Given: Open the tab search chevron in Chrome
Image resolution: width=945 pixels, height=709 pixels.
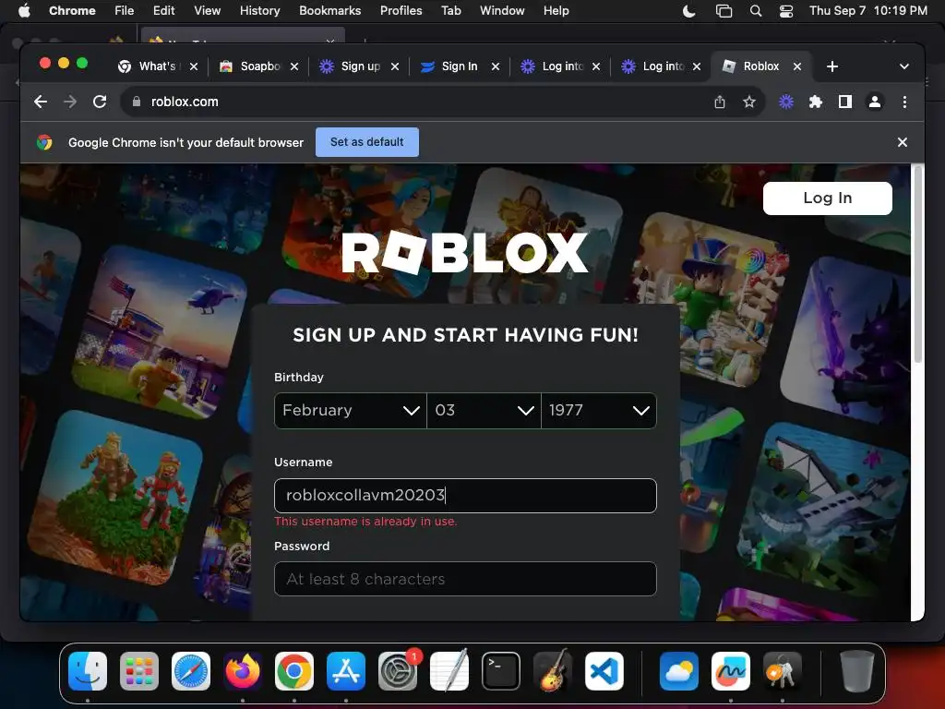Looking at the screenshot, I should click(904, 66).
